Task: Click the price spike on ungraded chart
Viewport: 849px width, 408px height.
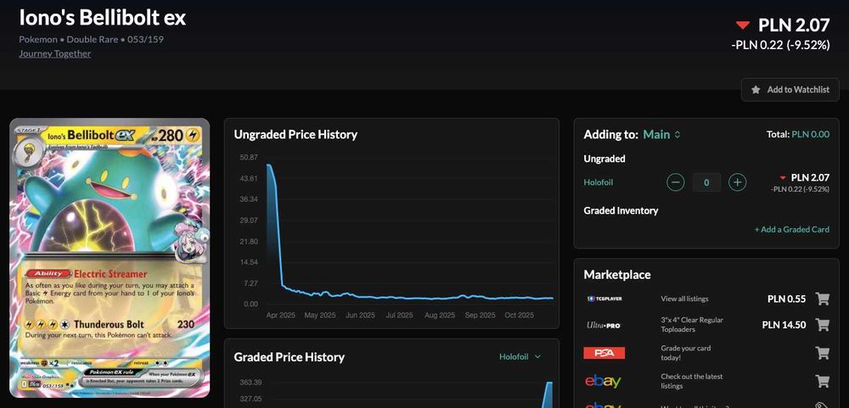Action: (x=270, y=167)
